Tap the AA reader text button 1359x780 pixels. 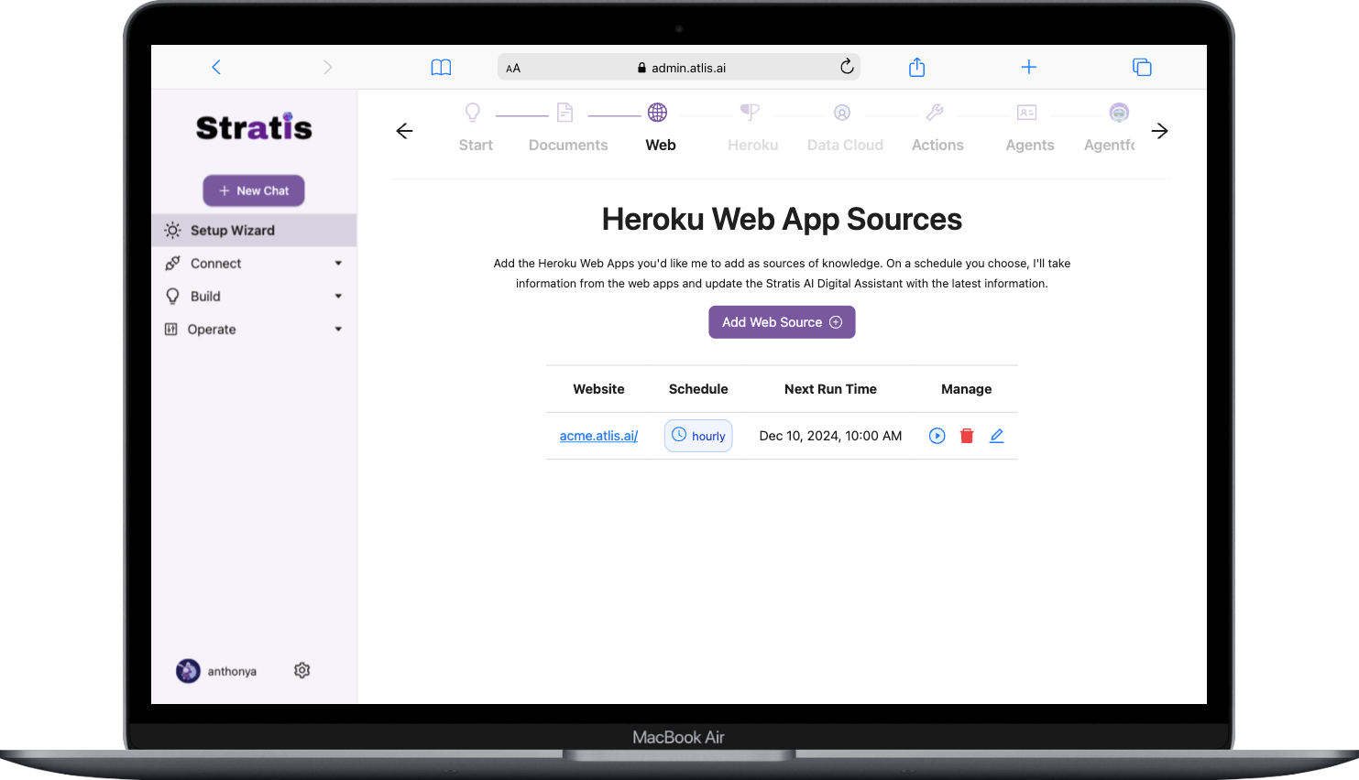tap(513, 68)
